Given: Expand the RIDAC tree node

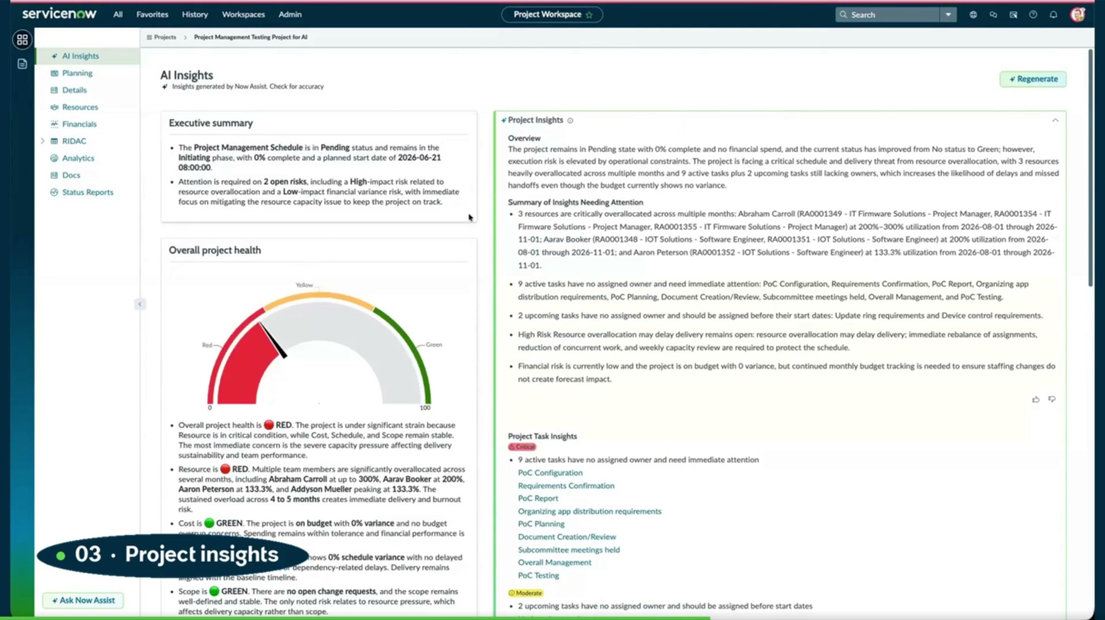Looking at the screenshot, I should pos(42,141).
